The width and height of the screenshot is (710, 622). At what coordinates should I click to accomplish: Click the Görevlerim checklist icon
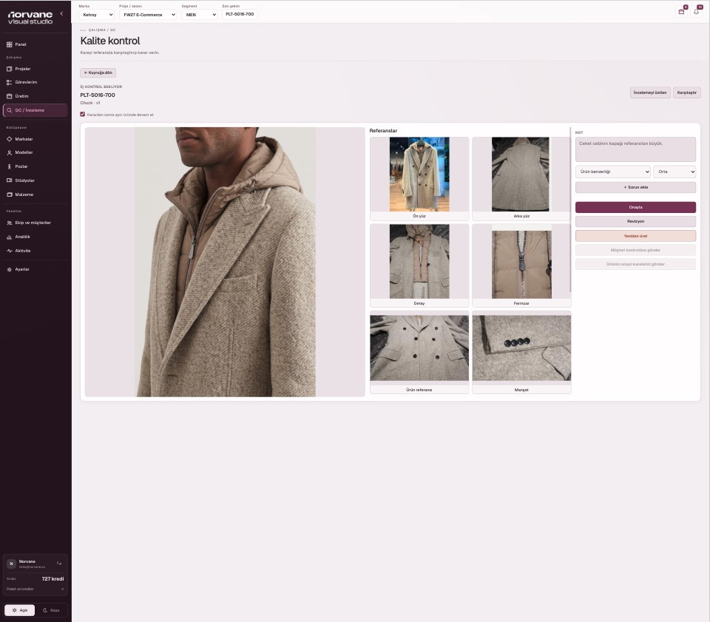coord(9,82)
